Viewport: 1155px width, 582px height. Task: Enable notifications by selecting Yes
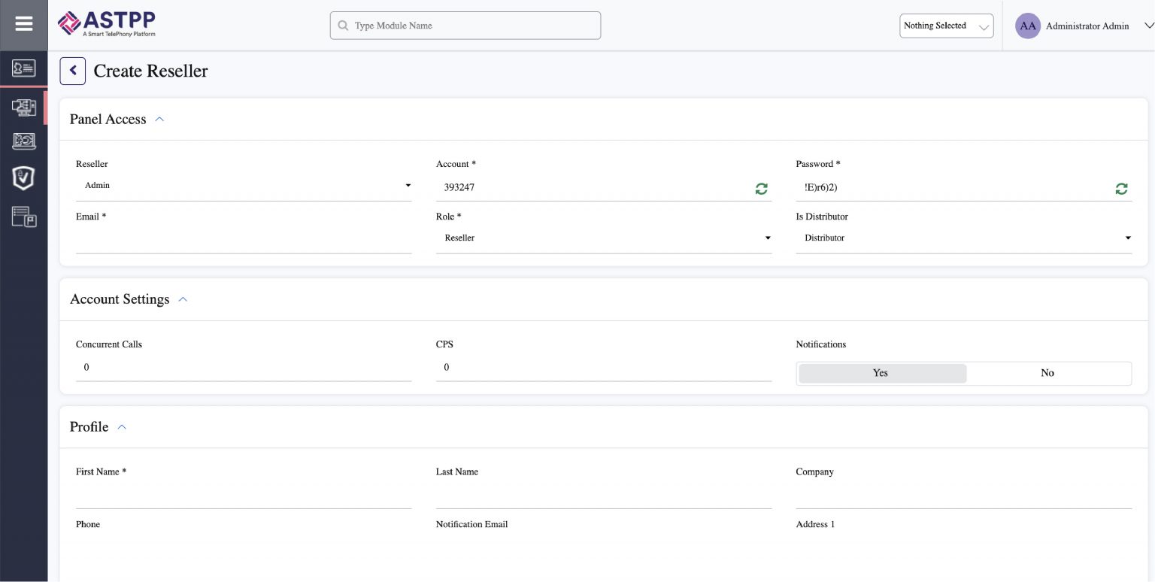[x=881, y=373]
